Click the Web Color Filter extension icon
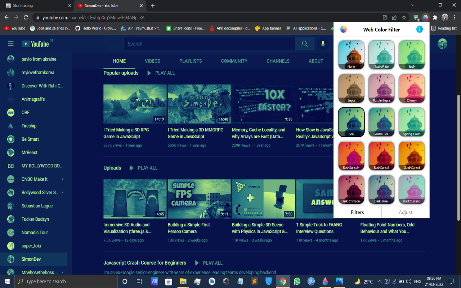Viewport: 461px width, 288px height. pos(425,17)
